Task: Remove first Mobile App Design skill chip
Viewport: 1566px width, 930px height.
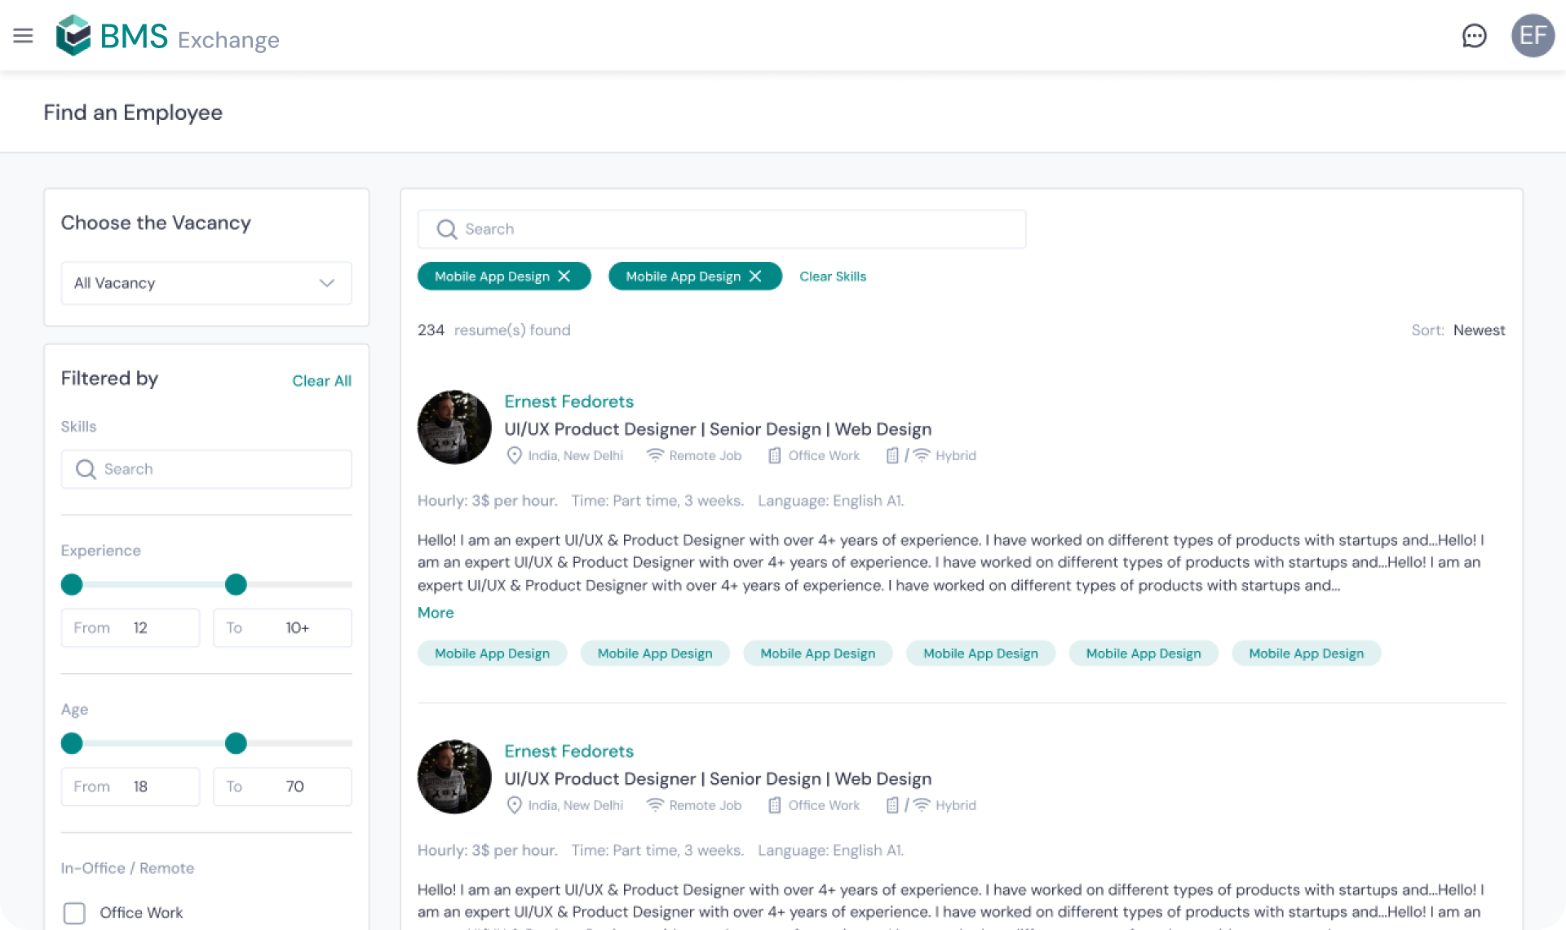Action: pyautogui.click(x=564, y=277)
